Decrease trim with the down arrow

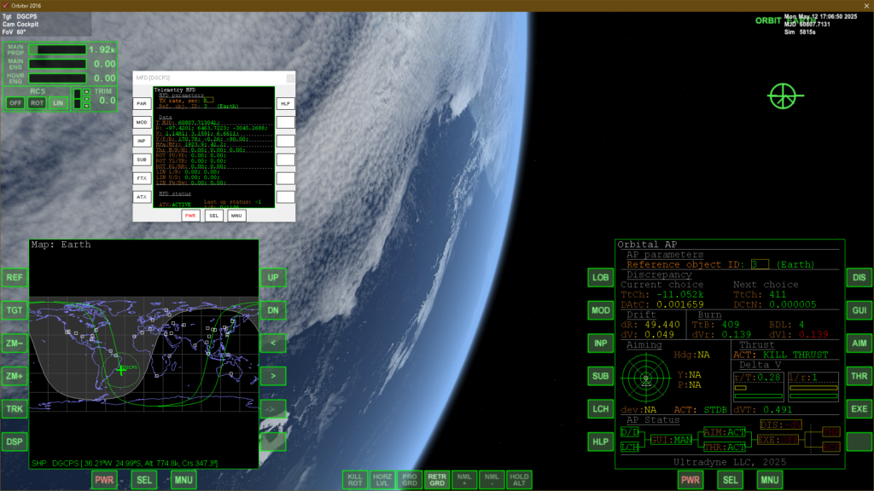coord(86,106)
